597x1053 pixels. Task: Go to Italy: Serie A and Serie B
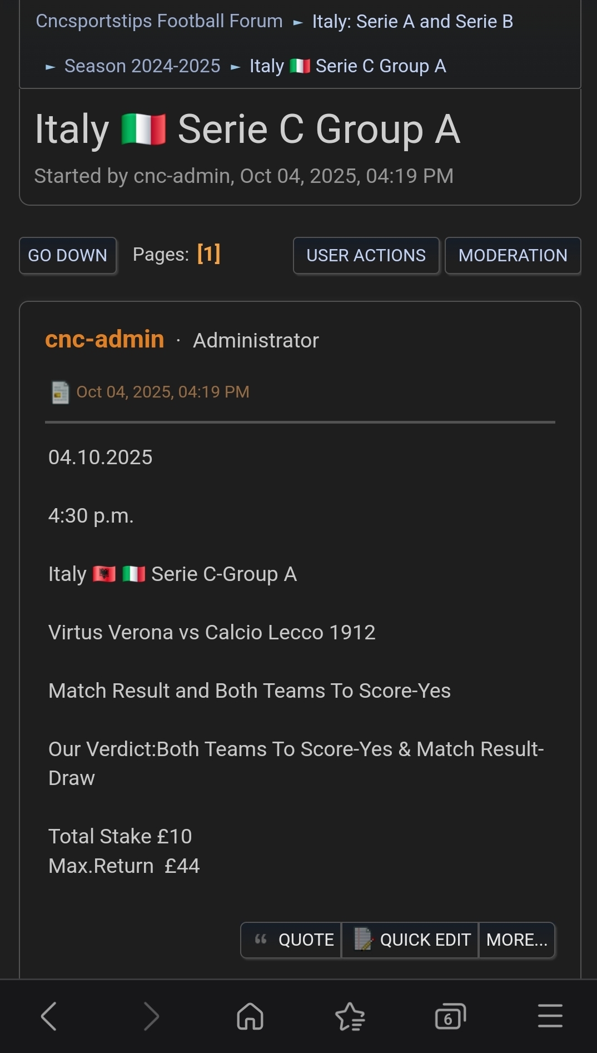pyautogui.click(x=412, y=22)
